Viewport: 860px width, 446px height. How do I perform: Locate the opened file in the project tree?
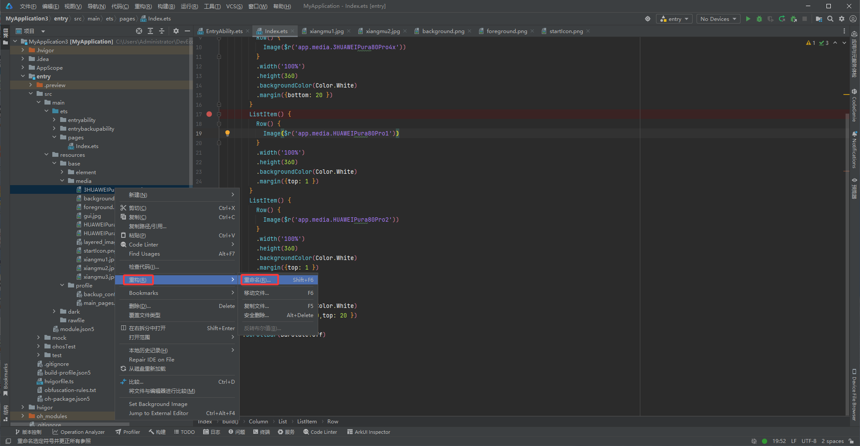pyautogui.click(x=139, y=31)
